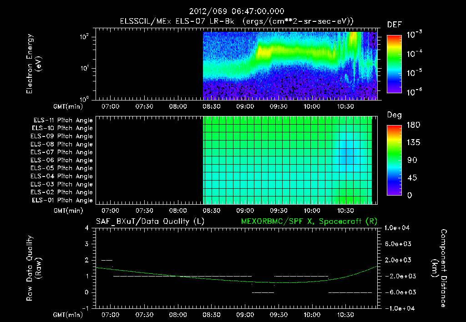
Task: Select the ELS-11 Pitch Angle row label
Action: pos(63,121)
